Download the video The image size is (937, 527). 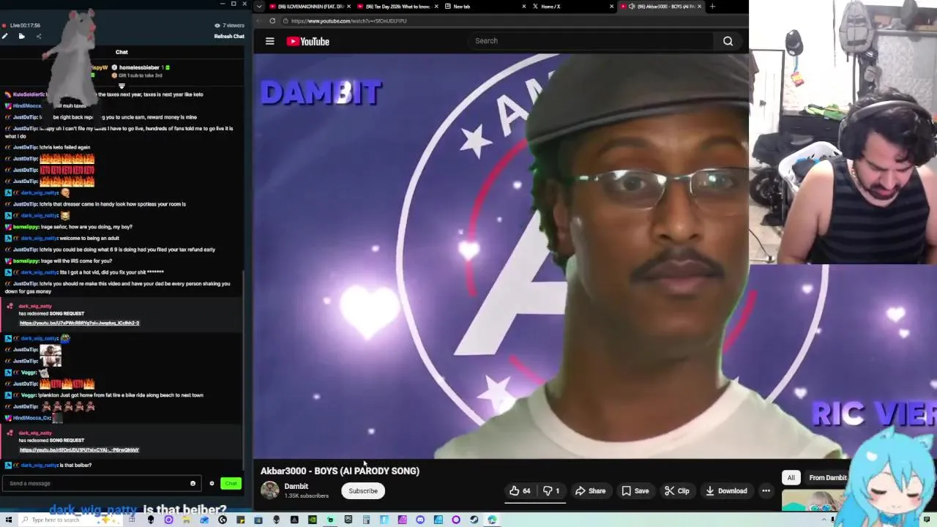(726, 491)
